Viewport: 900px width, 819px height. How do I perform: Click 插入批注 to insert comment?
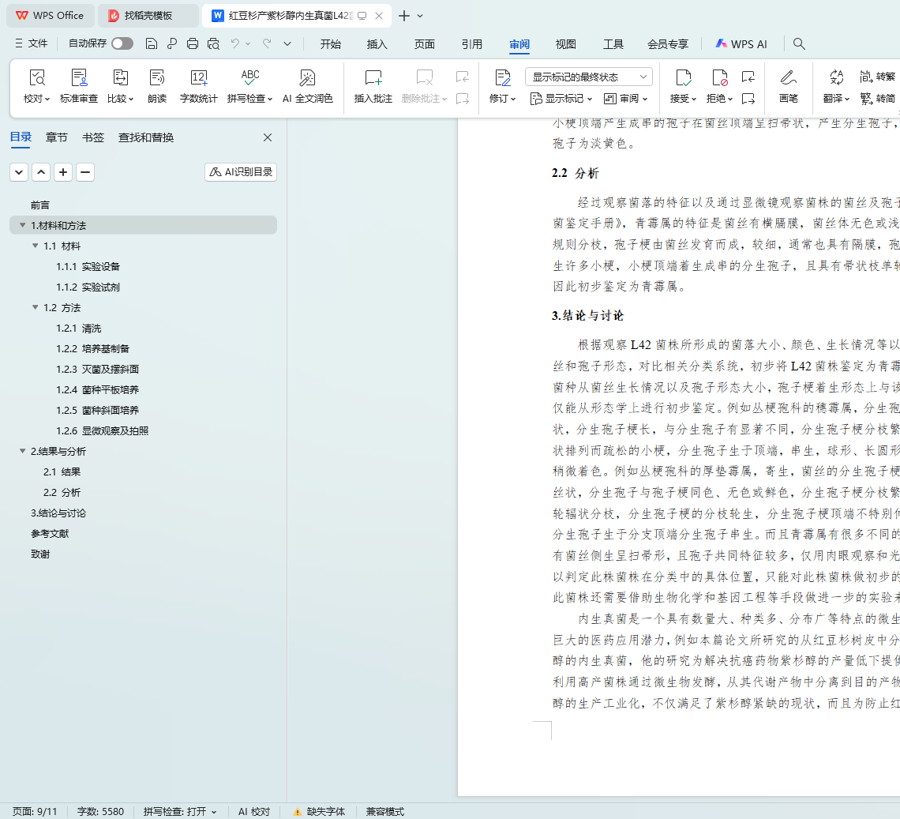[x=373, y=86]
